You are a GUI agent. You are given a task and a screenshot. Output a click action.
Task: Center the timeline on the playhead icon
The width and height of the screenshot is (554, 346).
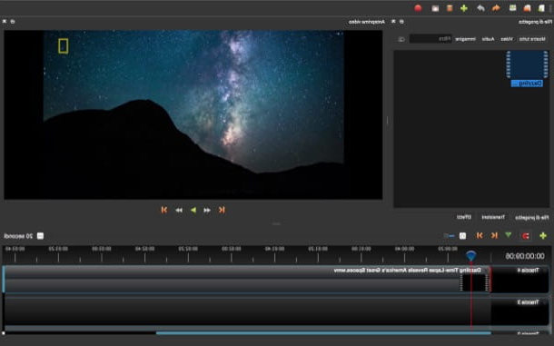point(462,236)
